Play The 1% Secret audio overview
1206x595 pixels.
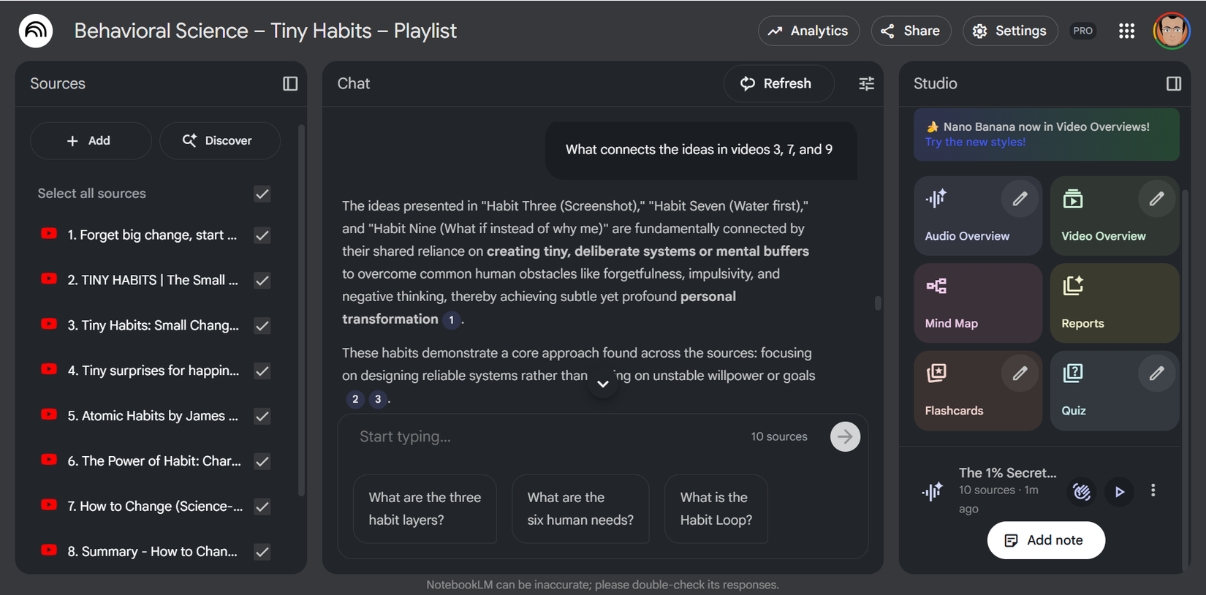click(1119, 492)
